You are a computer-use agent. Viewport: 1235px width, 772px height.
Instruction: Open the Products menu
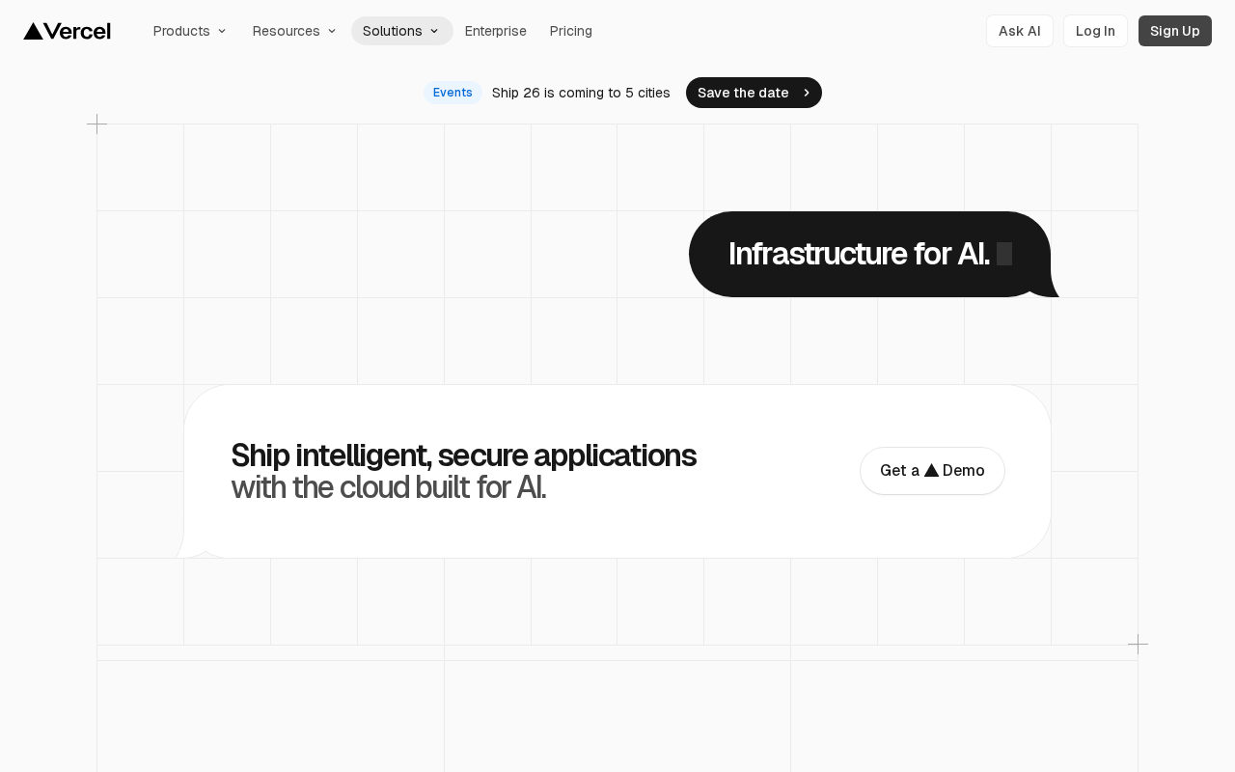190,31
